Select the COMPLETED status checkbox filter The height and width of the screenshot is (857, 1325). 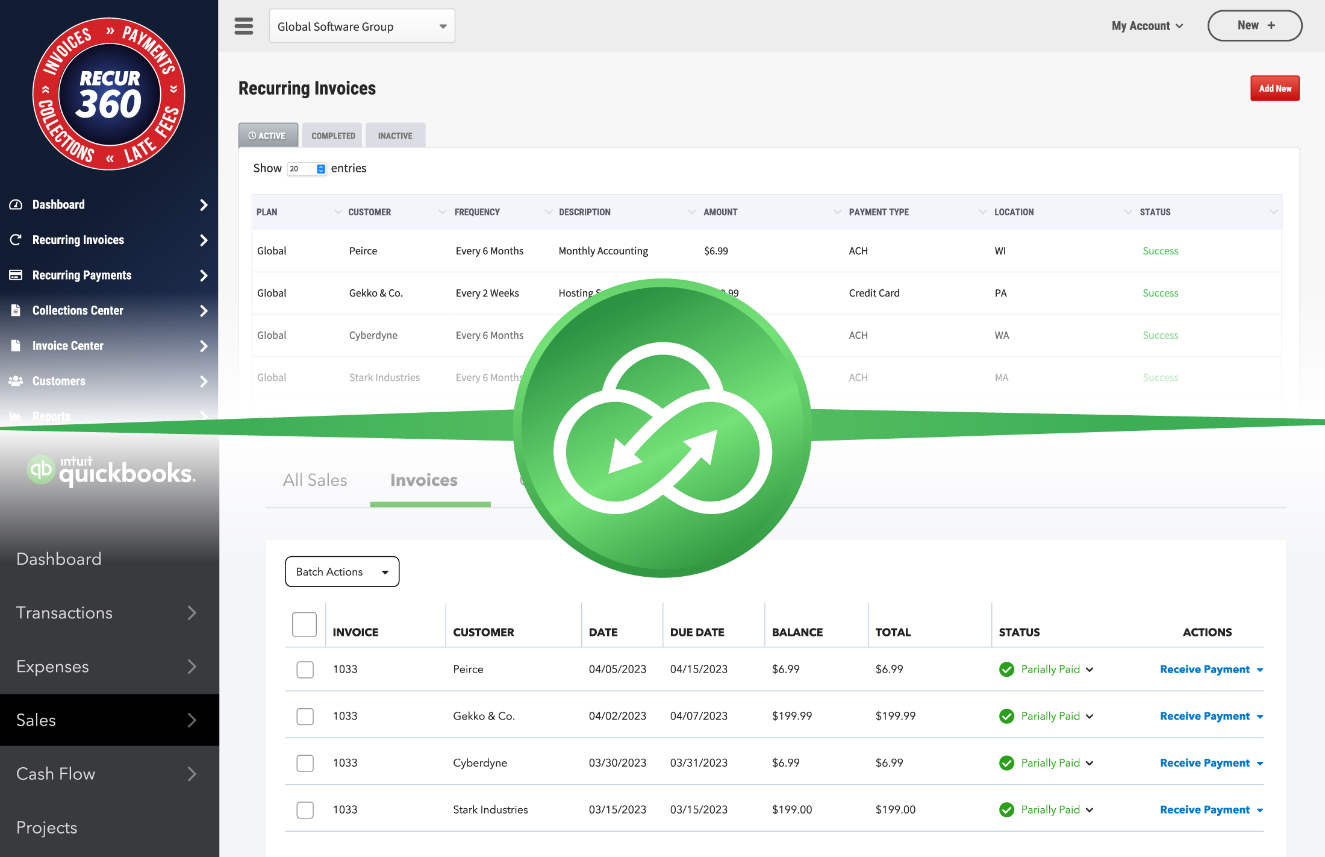click(331, 135)
